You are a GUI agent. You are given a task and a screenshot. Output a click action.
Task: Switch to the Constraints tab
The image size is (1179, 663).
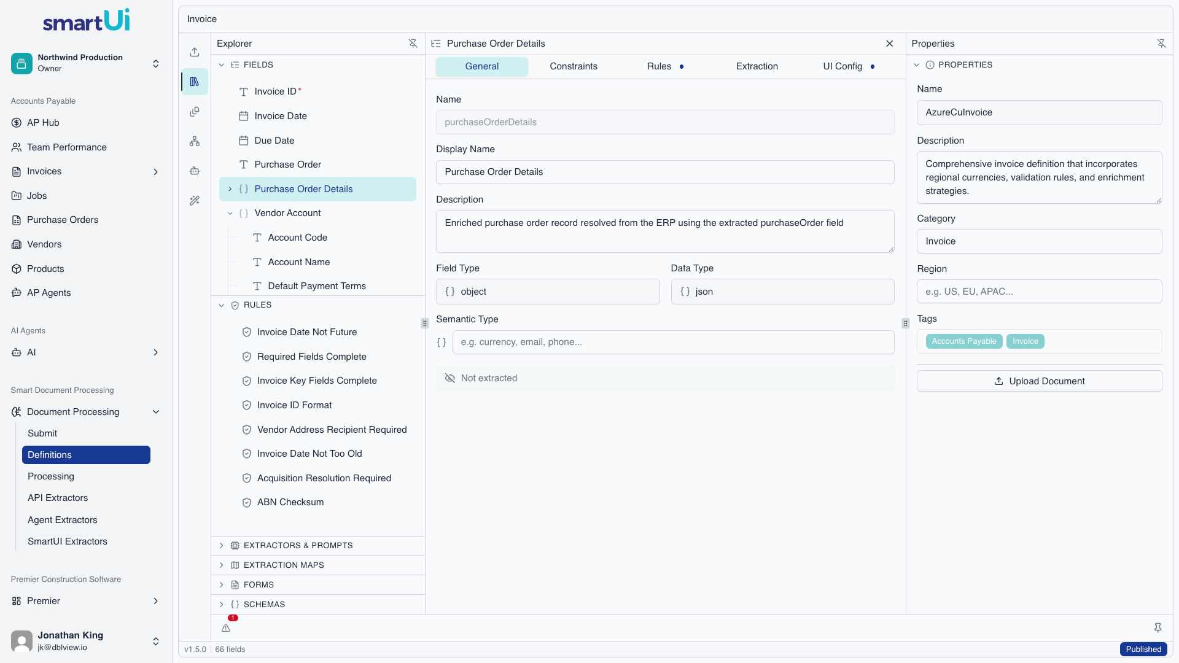tap(574, 66)
